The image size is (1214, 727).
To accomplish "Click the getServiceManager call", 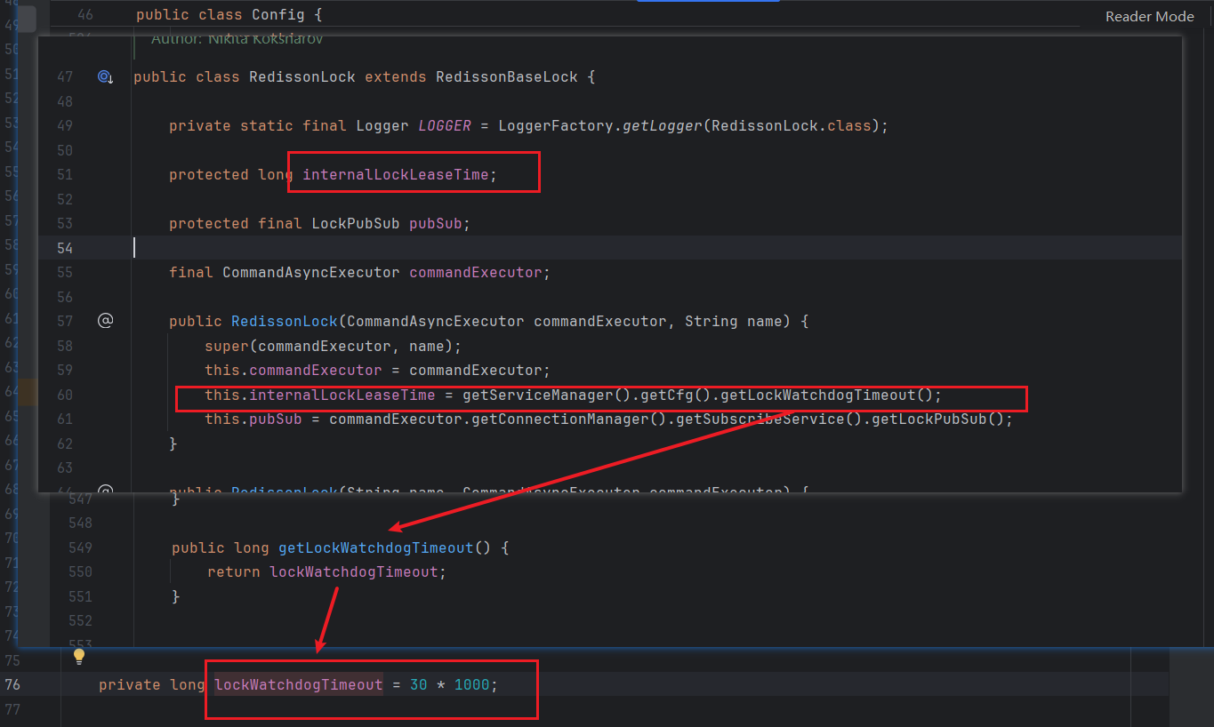I will (538, 395).
